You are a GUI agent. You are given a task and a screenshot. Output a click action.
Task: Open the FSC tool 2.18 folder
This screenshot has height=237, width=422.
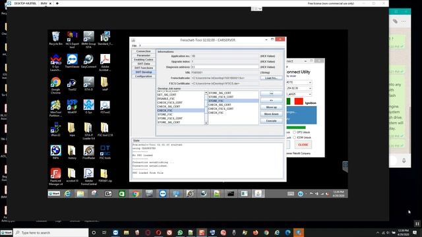pos(105,130)
